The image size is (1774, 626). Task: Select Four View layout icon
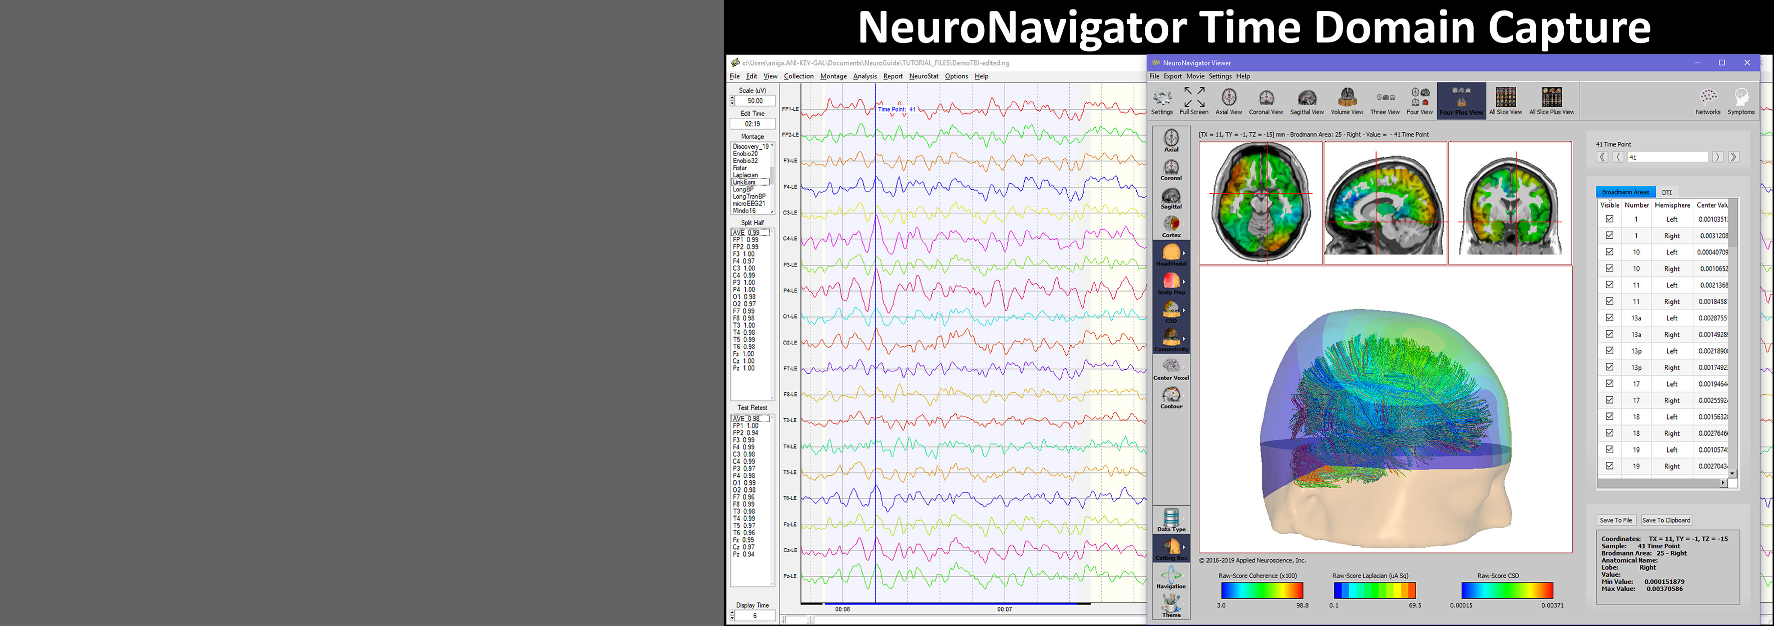tap(1419, 101)
